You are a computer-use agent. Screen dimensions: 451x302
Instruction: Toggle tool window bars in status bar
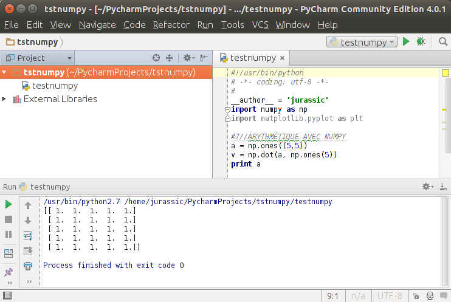click(x=7, y=296)
